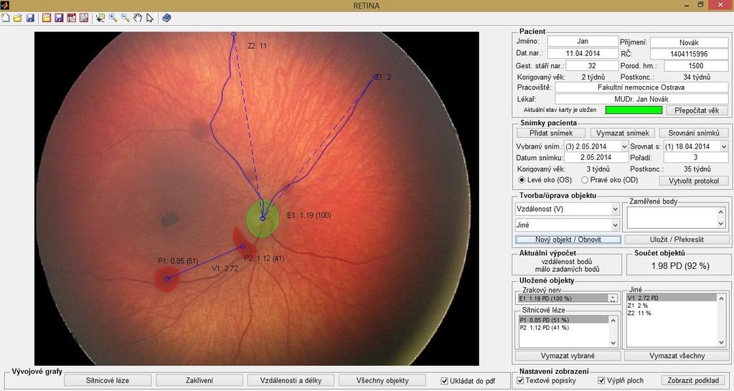Click Vymazat snímek button
Image resolution: width=734 pixels, height=391 pixels.
pos(623,133)
